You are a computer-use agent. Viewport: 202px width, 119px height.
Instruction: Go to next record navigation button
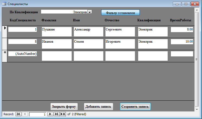point(50,114)
